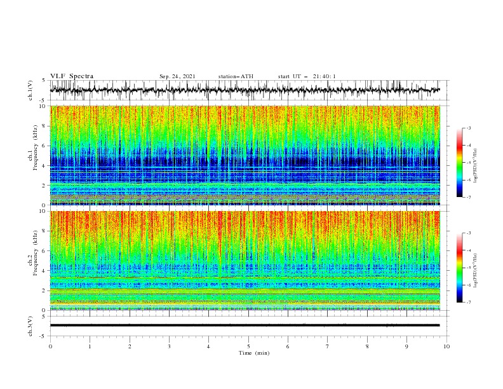Click the 'station=ATH' label

click(236, 76)
